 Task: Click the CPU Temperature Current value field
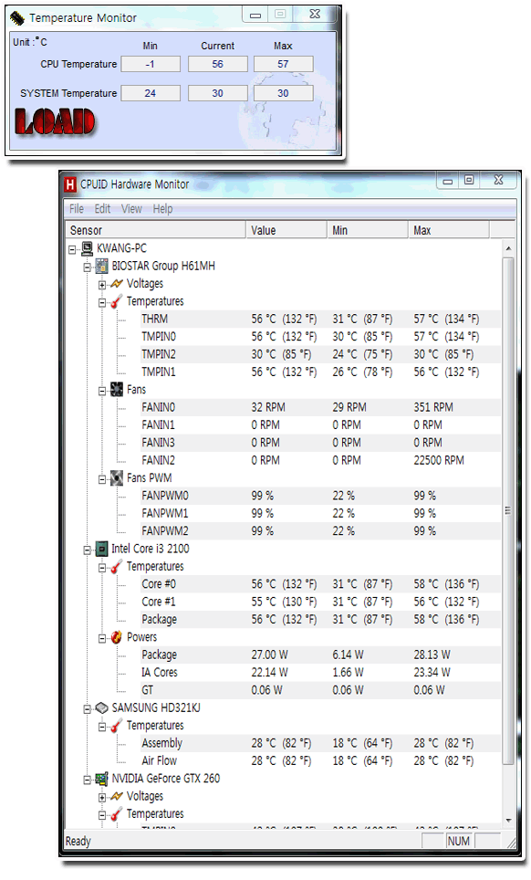click(x=217, y=64)
